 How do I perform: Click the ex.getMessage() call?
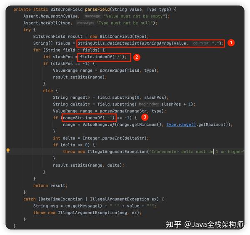click(84, 206)
